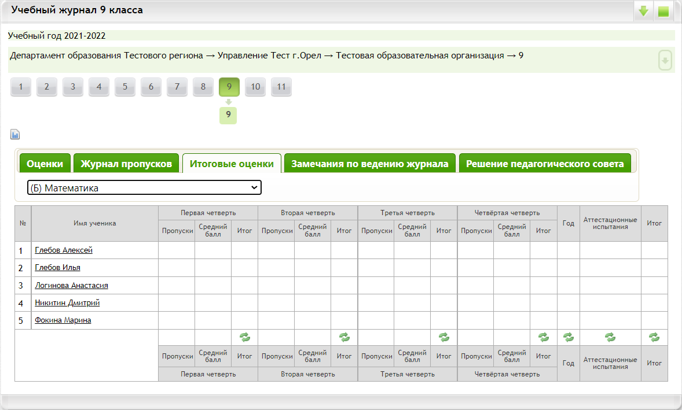Click the green square icon in header

click(x=663, y=11)
